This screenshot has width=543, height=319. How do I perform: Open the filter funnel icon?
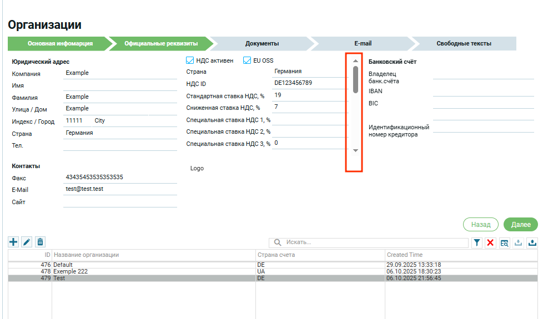[477, 243]
